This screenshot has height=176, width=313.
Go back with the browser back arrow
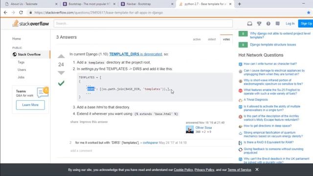(5, 13)
